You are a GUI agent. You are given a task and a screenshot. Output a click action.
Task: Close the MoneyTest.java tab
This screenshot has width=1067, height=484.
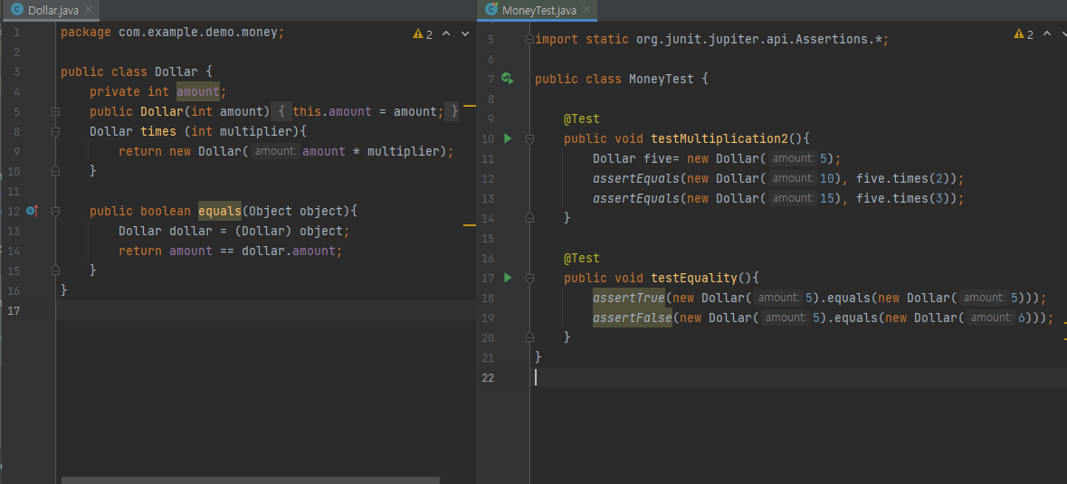coord(587,10)
